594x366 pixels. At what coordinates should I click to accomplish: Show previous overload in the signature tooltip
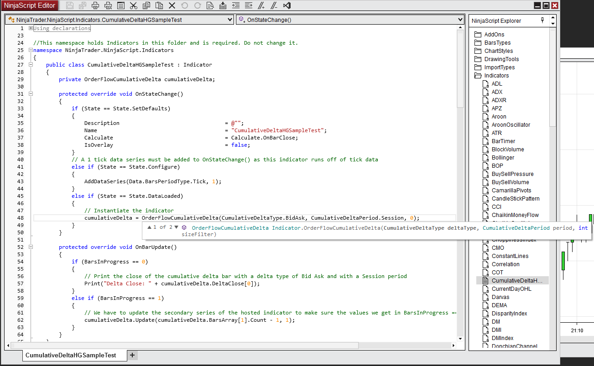[x=149, y=227]
